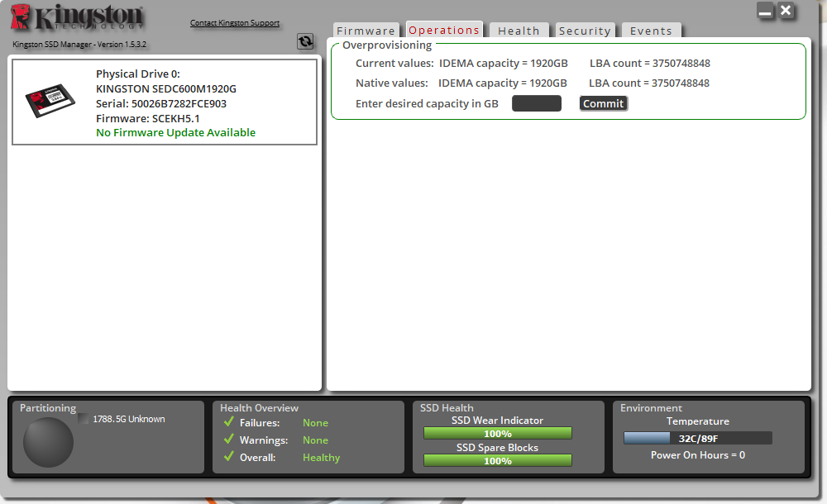
Task: Click the Overprovisioning group title
Action: [387, 45]
